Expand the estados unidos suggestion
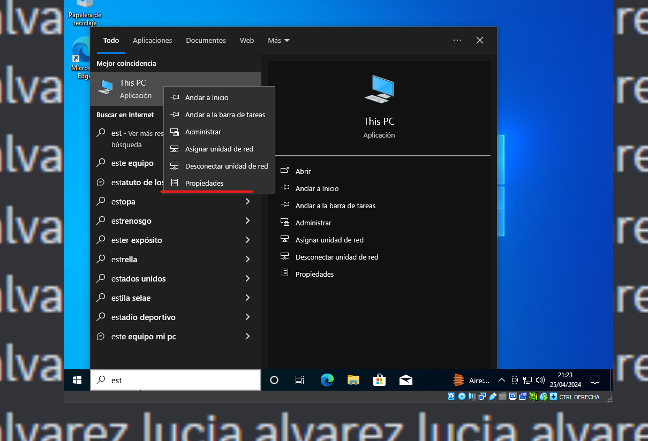Viewport: 648px width, 441px height. tap(247, 278)
